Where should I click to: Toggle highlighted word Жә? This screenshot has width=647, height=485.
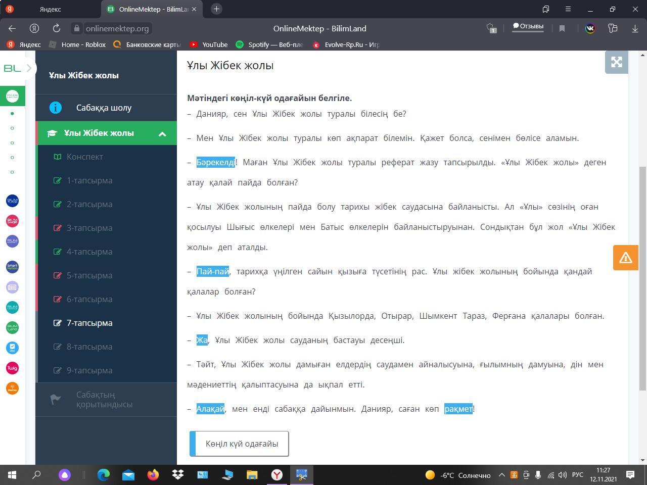pyautogui.click(x=202, y=340)
